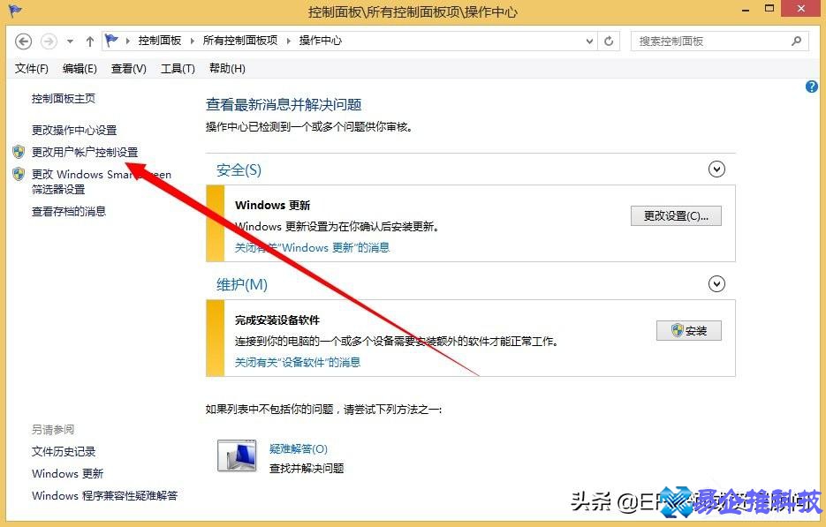
Task: Click the up-one-level arrow icon
Action: [89, 41]
